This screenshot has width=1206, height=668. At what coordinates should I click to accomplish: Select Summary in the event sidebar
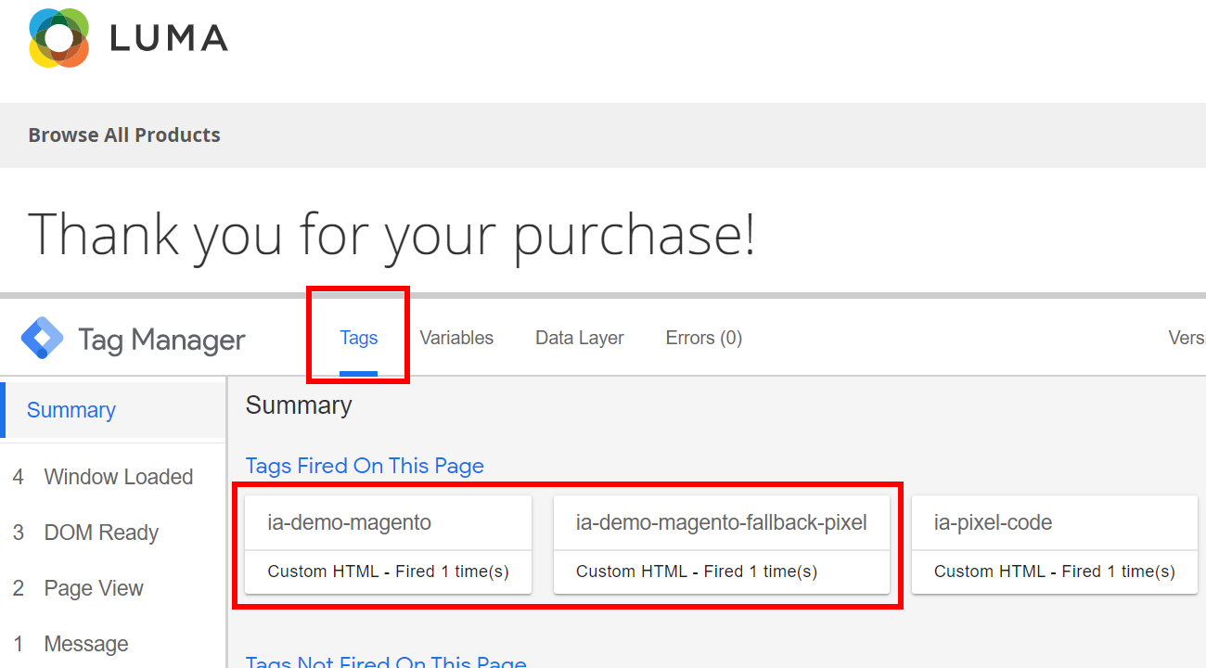coord(71,410)
